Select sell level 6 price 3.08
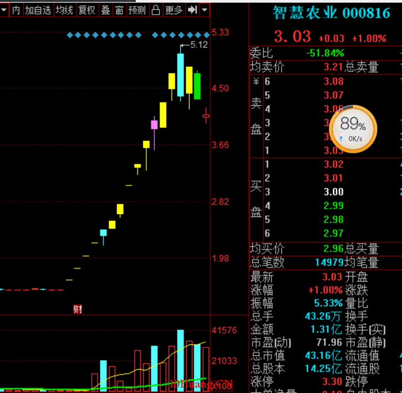This screenshot has height=393, width=402. [334, 81]
